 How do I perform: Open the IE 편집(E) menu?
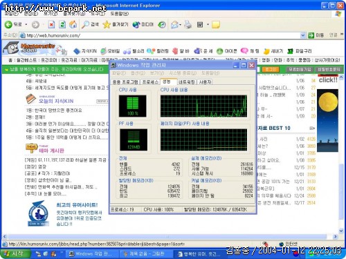(x=31, y=14)
